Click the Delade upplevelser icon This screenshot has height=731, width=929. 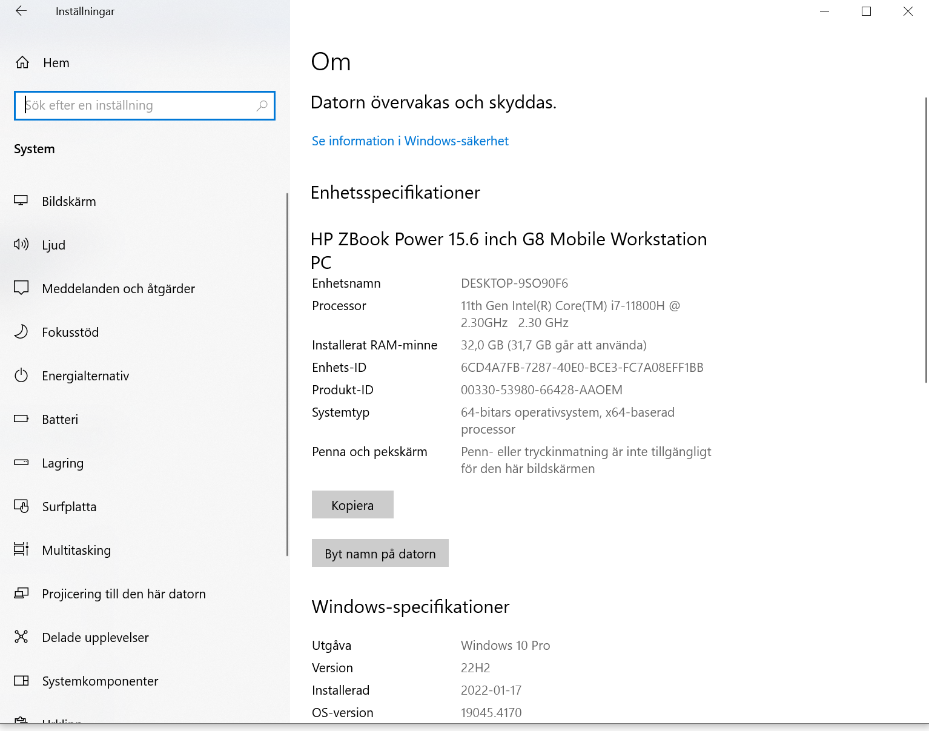[21, 637]
